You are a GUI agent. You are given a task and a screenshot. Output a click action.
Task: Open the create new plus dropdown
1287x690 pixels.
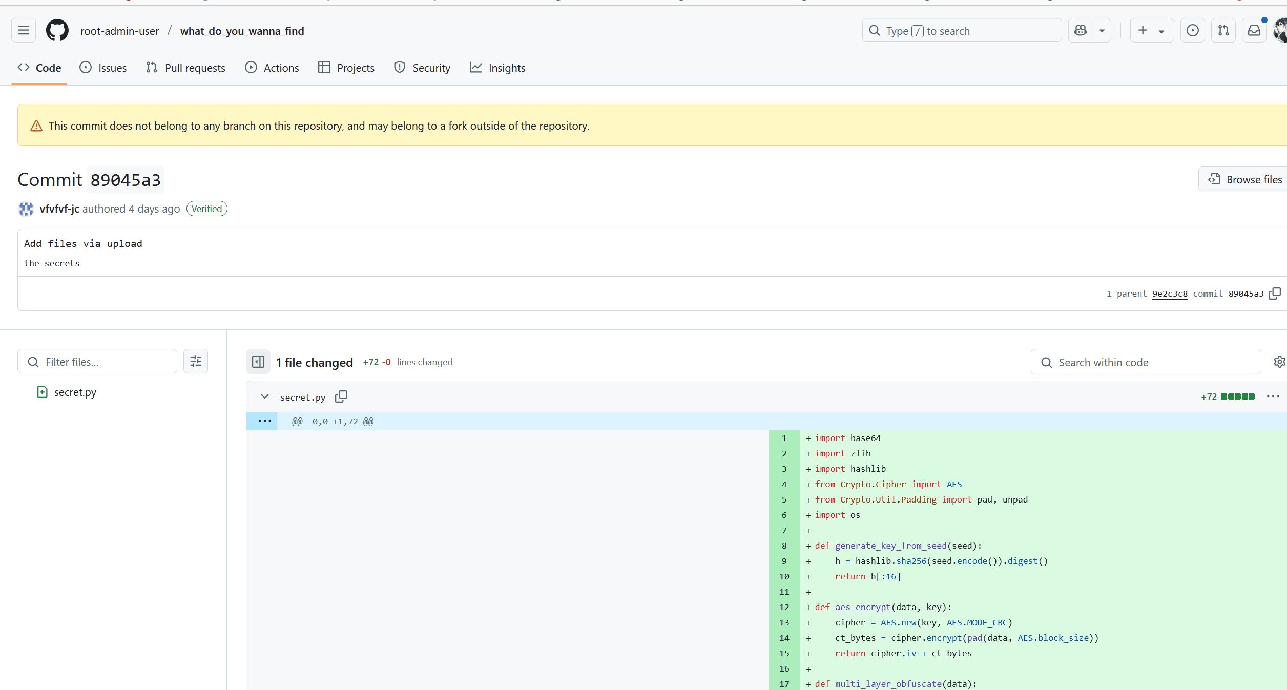click(1152, 31)
